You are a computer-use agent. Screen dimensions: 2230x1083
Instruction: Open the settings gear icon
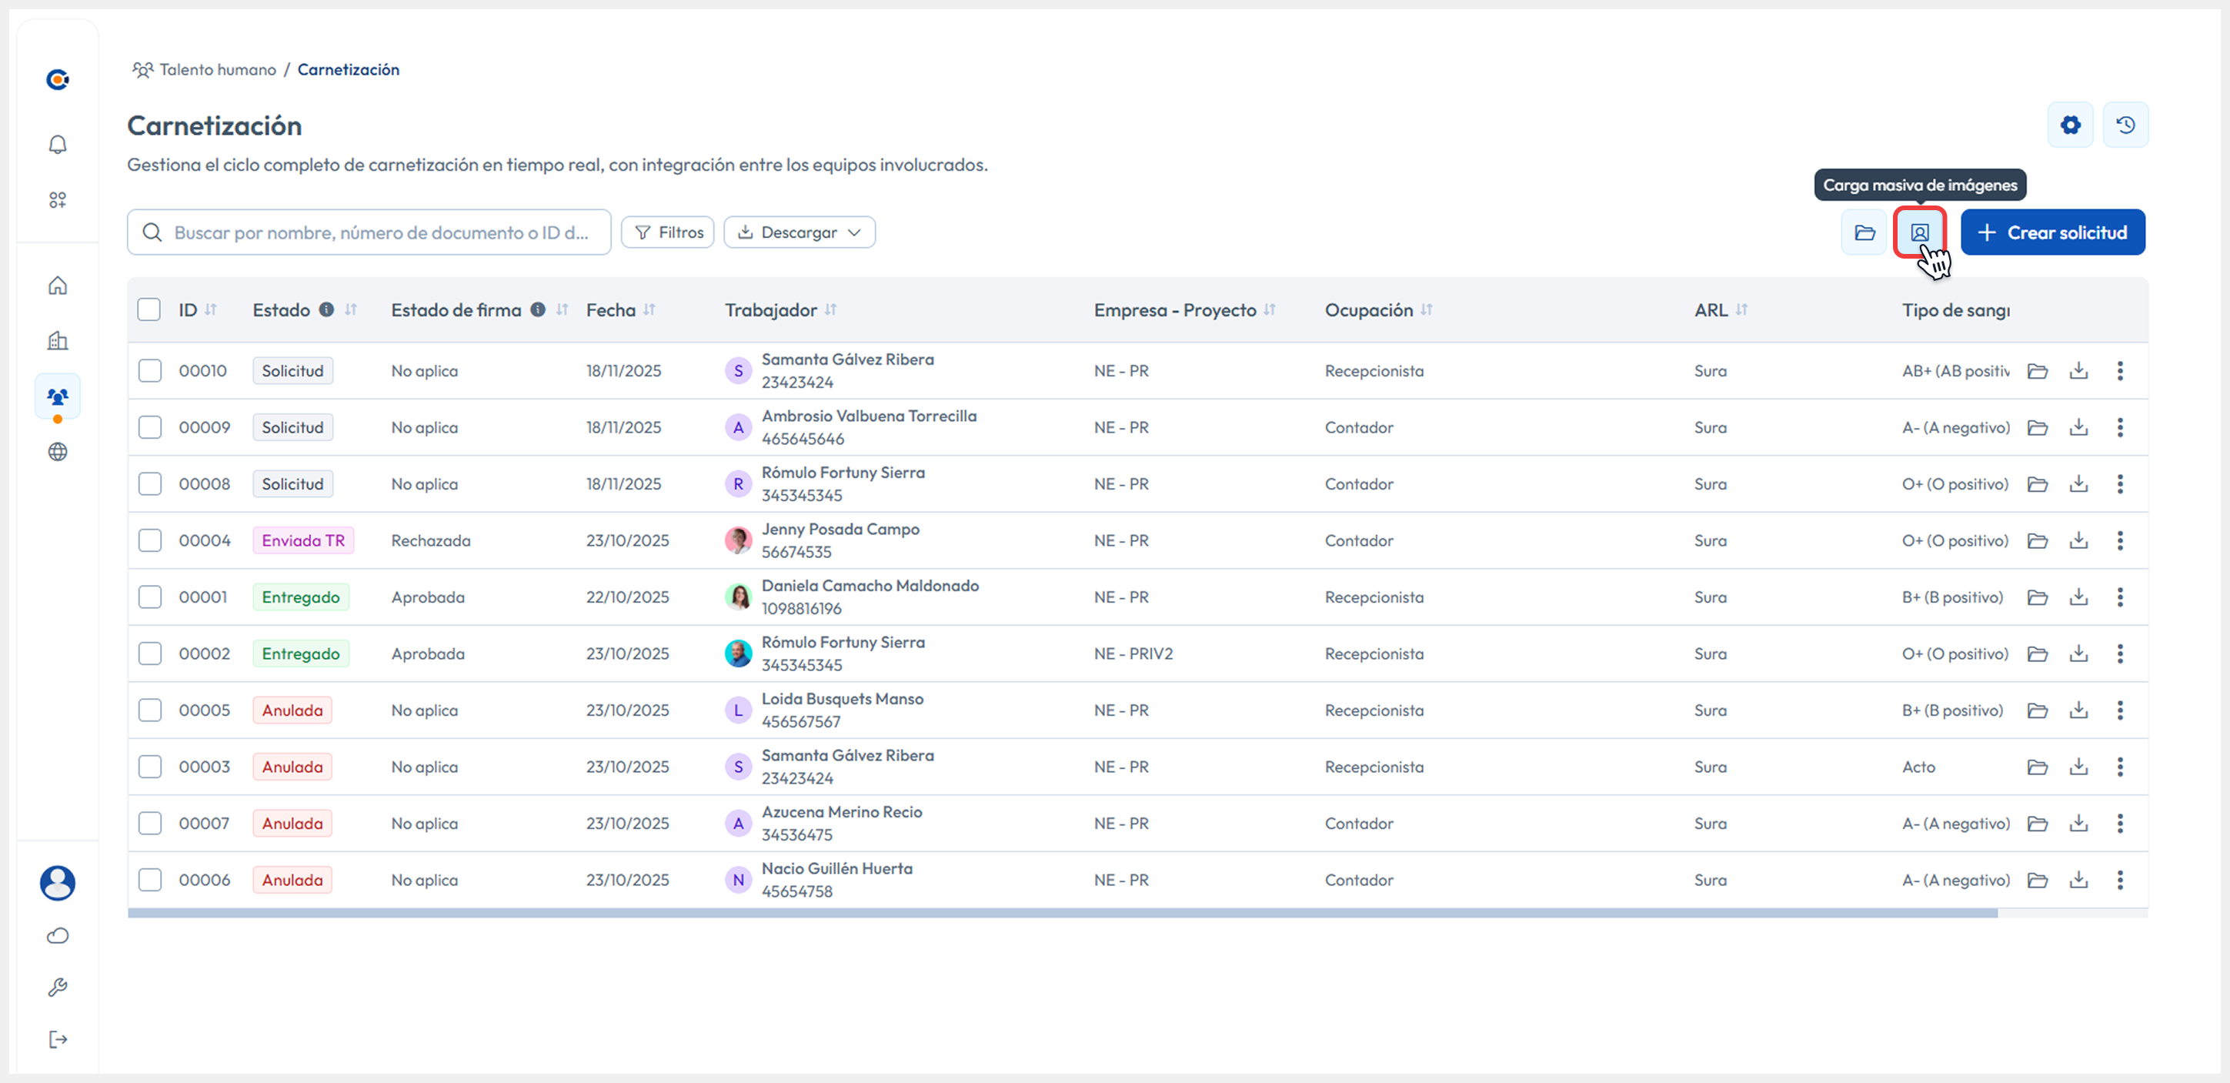[x=2070, y=125]
